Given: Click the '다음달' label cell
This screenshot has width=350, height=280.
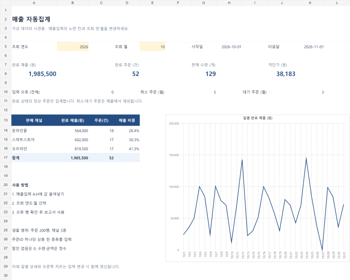Looking at the screenshot, I should coord(274,47).
